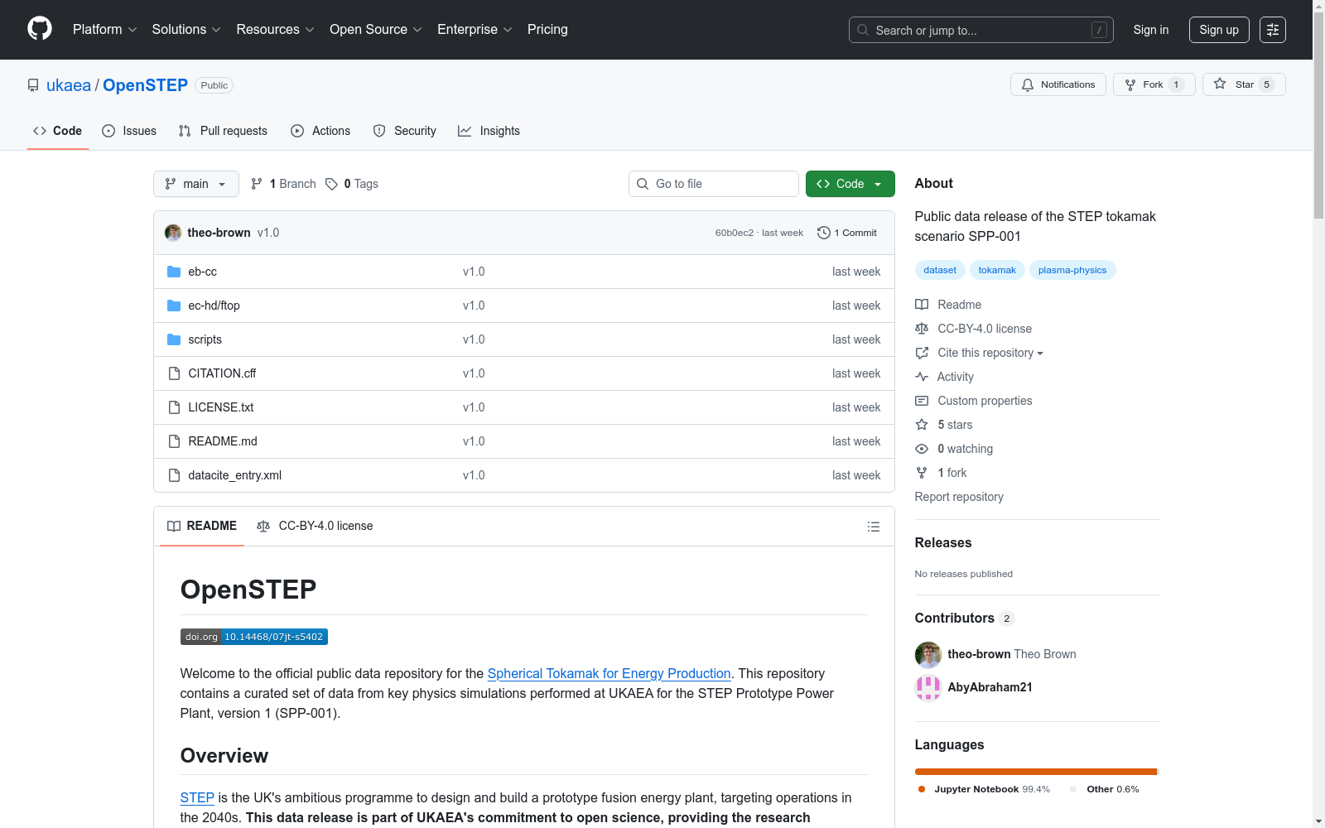Screen dimensions: 1325x828
Task: Click the Jupyter Notebook language bar
Action: tap(1035, 772)
